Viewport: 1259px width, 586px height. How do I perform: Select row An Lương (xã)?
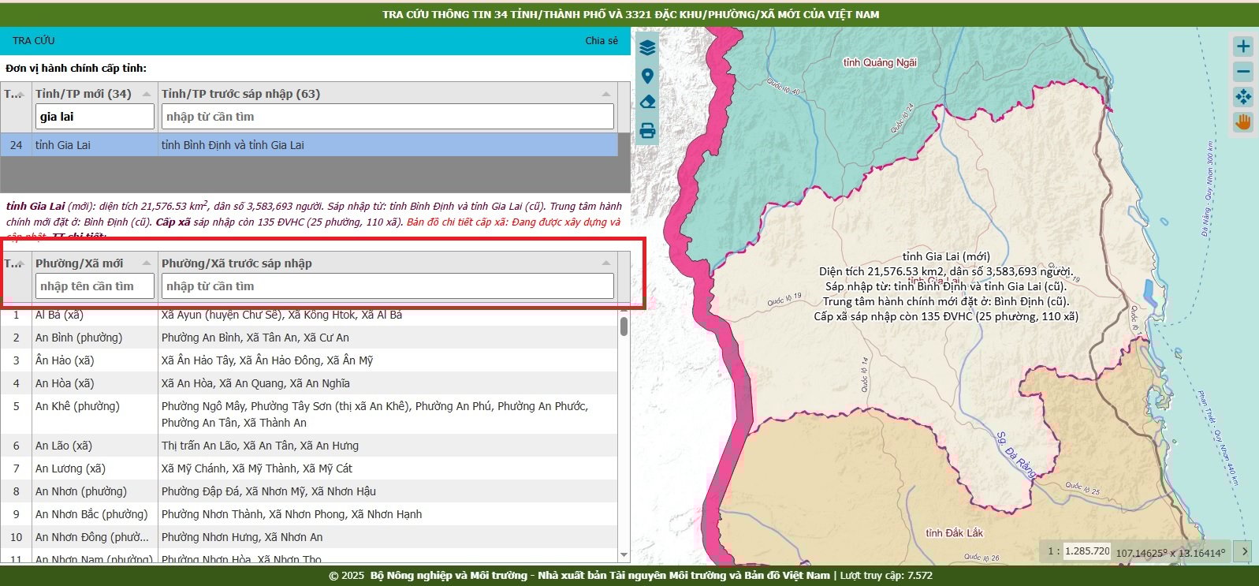[309, 468]
